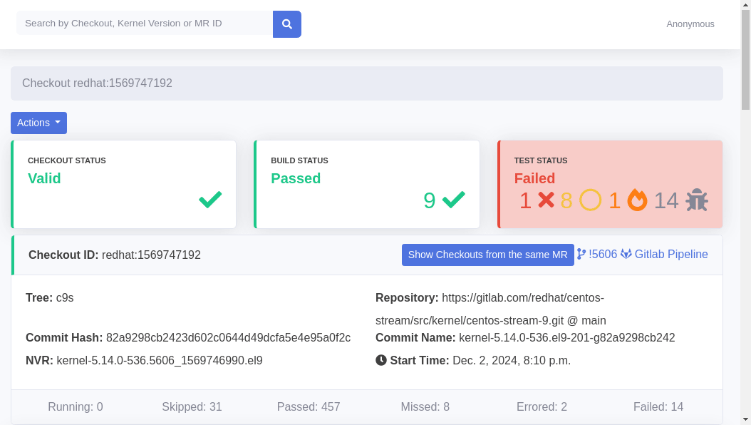Image resolution: width=751 pixels, height=425 pixels.
Task: Click the orange flame errored tests icon
Action: 637,200
